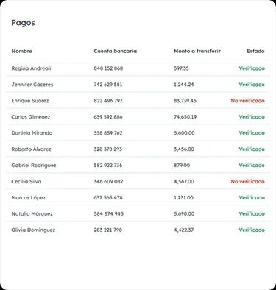Click the amount 3,456.00
Screen dimensions: 276x290
(184, 149)
